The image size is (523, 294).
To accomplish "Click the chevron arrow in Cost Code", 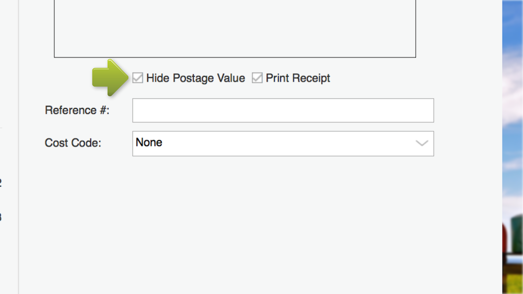I will click(x=422, y=143).
